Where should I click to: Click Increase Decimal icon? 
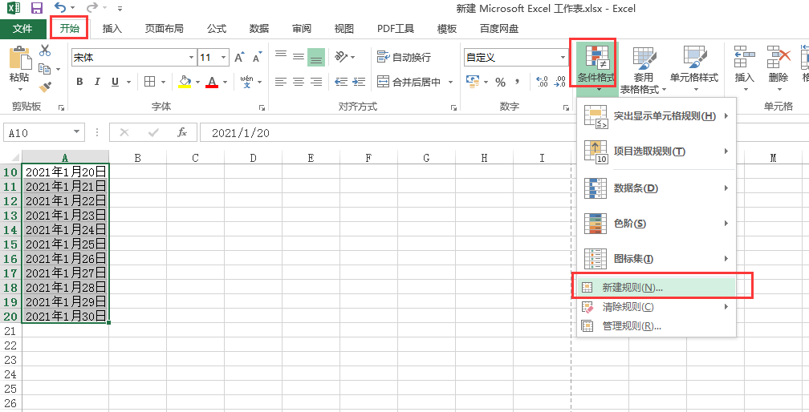543,82
